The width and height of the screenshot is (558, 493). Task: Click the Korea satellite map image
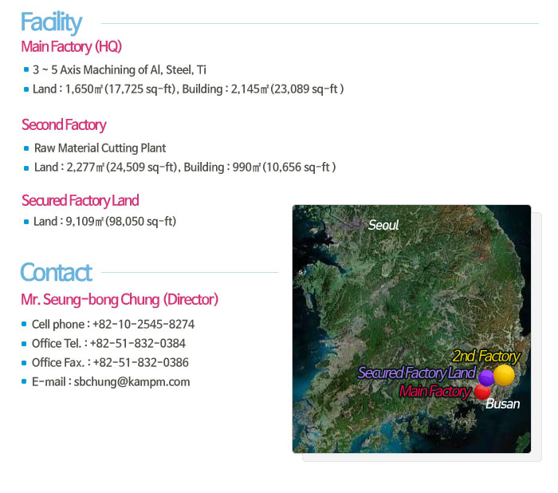point(411,329)
